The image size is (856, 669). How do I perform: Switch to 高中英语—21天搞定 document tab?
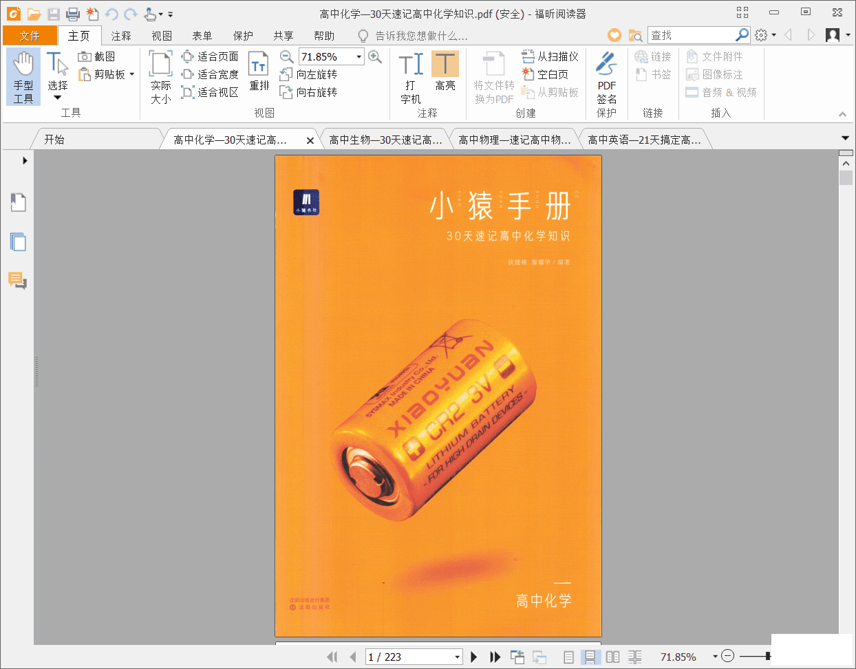(644, 140)
